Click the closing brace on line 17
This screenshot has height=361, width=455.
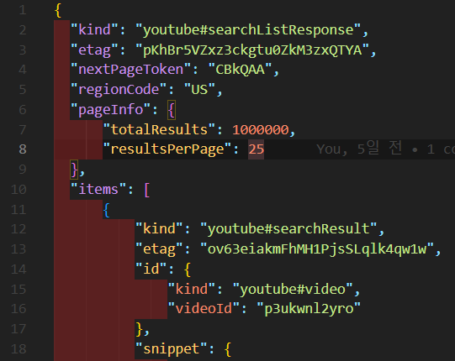tap(140, 329)
